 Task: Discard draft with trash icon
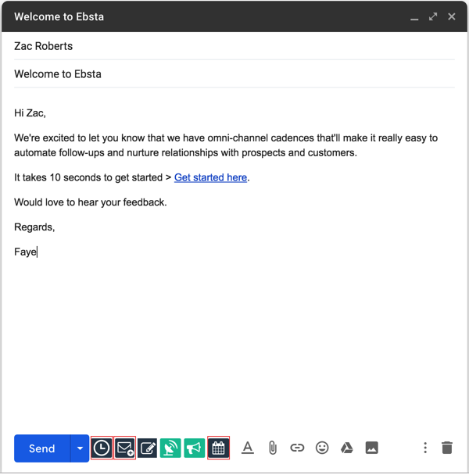click(447, 448)
